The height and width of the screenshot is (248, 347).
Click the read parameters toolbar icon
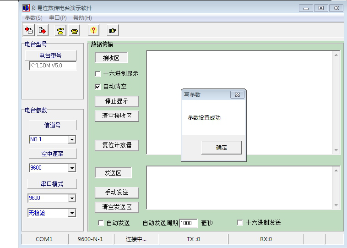point(29,31)
